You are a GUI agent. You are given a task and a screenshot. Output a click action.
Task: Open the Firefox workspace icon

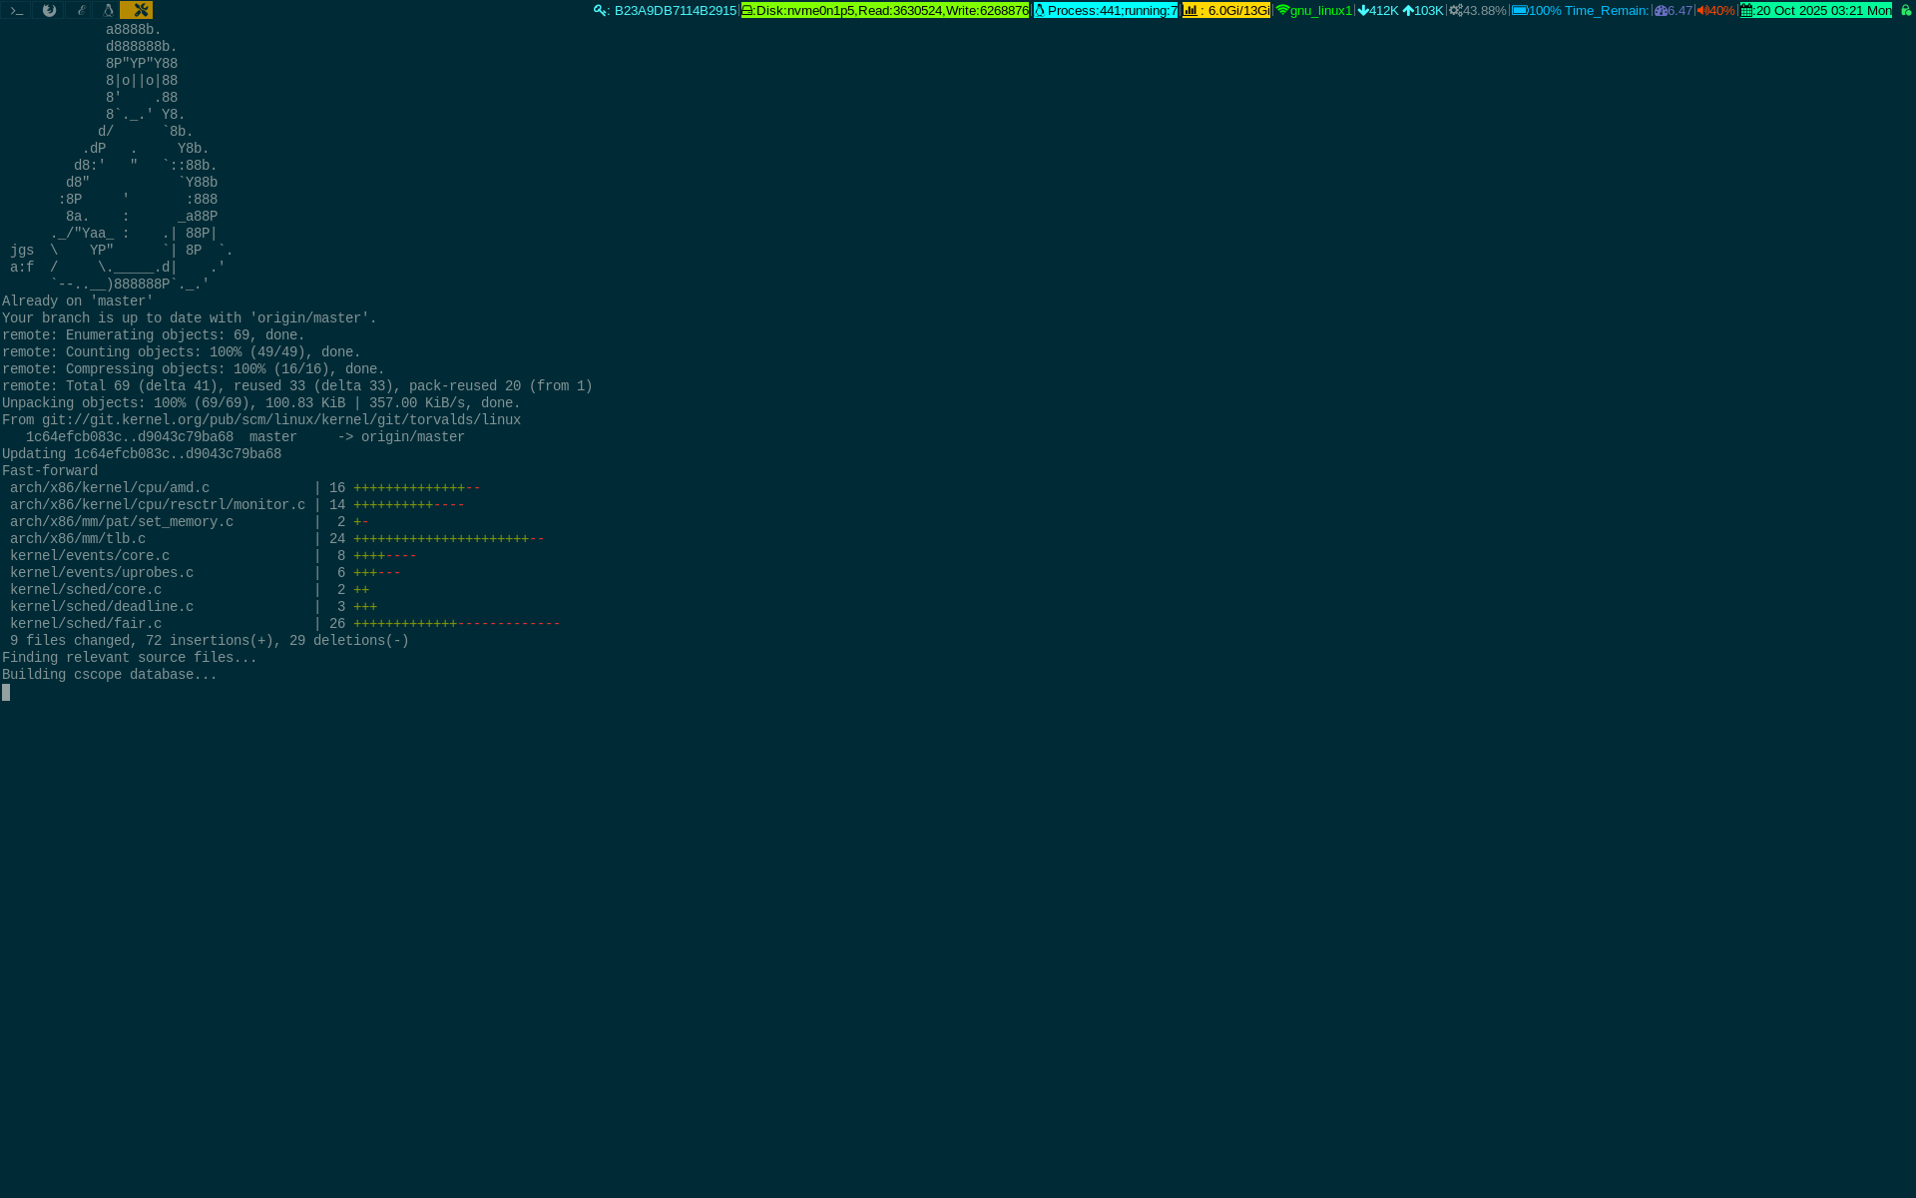coord(48,10)
